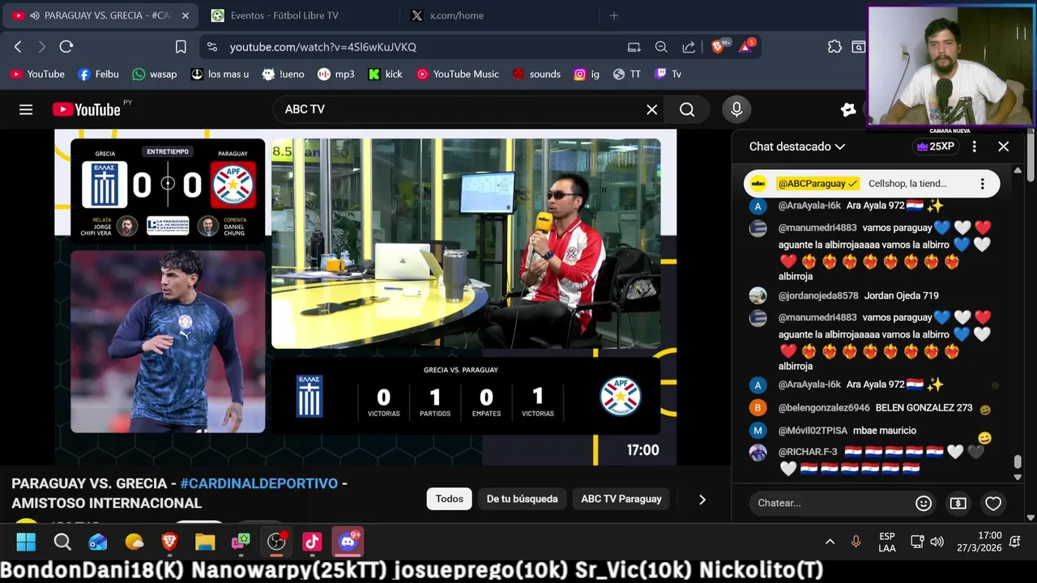Open YouTube bookmark
The height and width of the screenshot is (583, 1037).
click(x=37, y=74)
